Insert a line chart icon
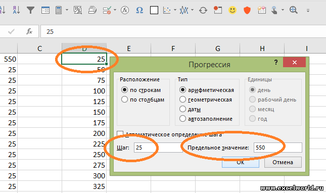The height and width of the screenshot is (193, 326). coord(184,10)
